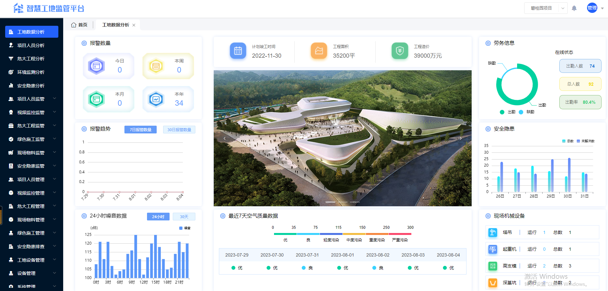Go to previous carousel image arrow

(x=224, y=138)
